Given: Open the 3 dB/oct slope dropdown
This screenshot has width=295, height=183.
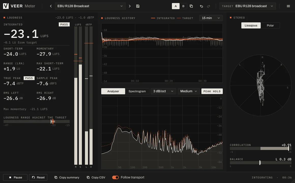Looking at the screenshot, I should (x=163, y=91).
